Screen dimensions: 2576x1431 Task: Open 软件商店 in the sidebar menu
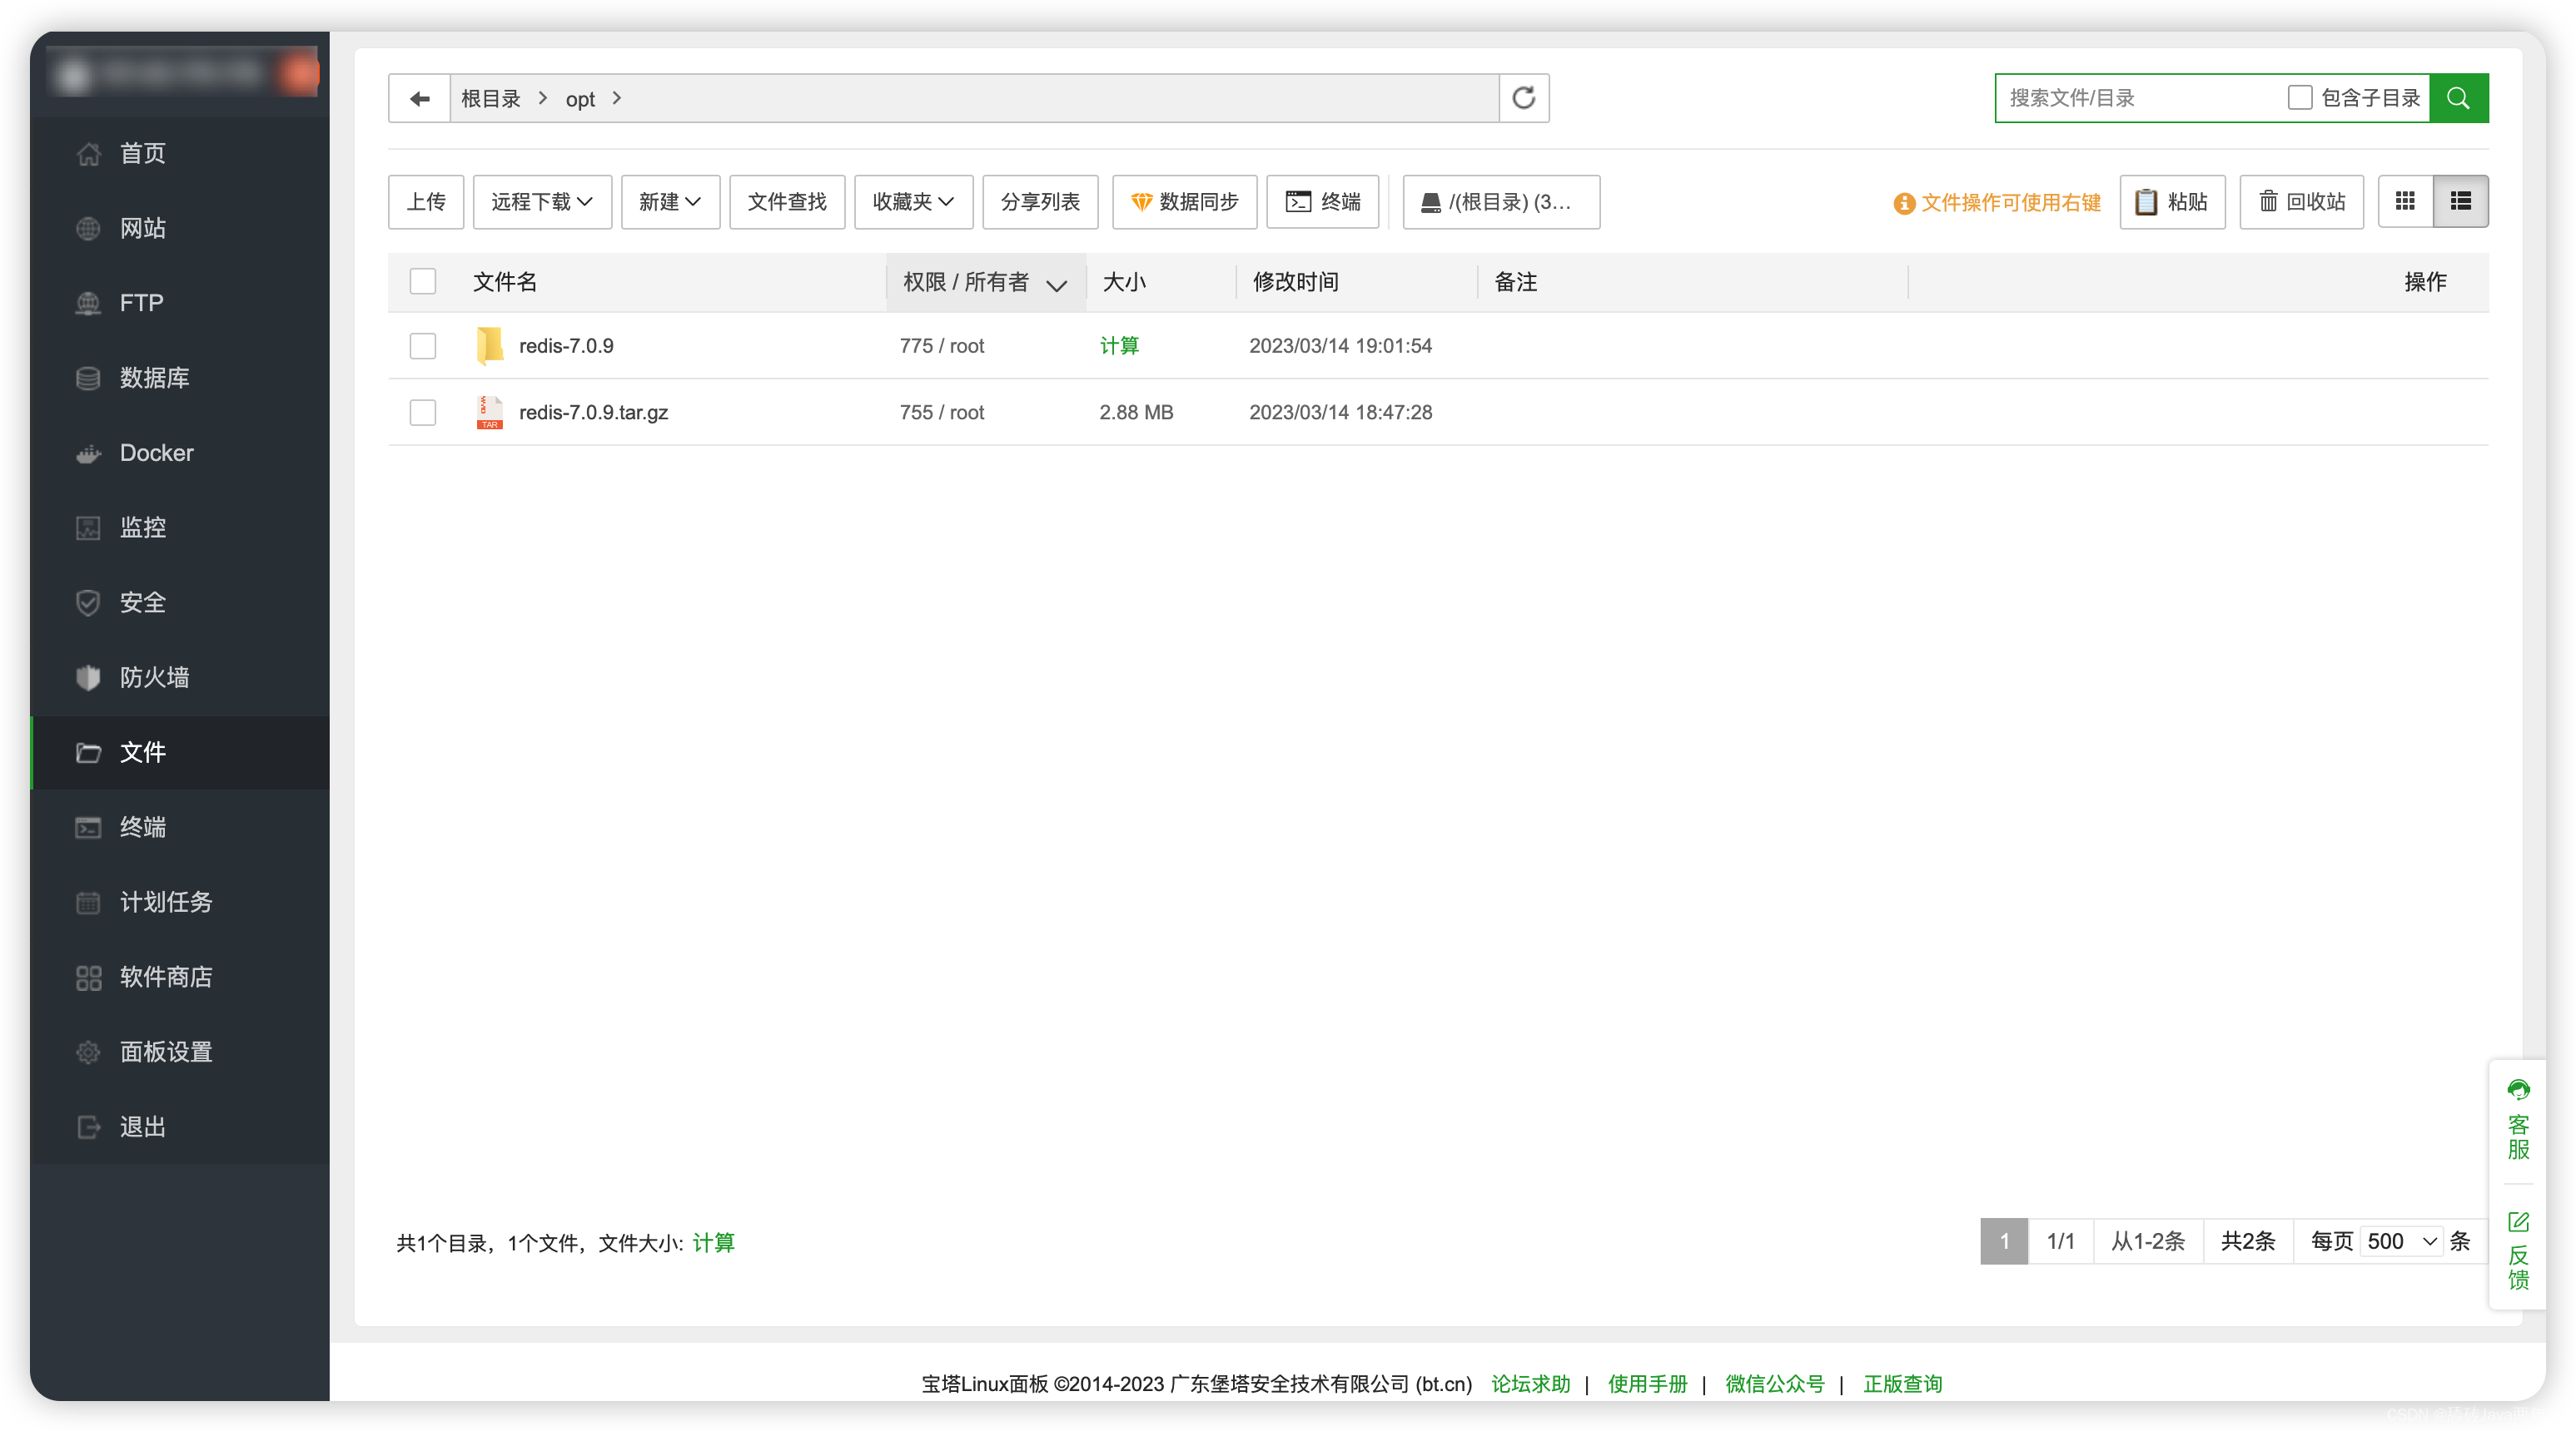(180, 978)
